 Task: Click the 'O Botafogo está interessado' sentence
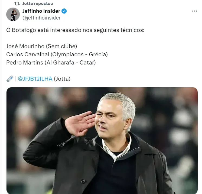tap(75, 30)
